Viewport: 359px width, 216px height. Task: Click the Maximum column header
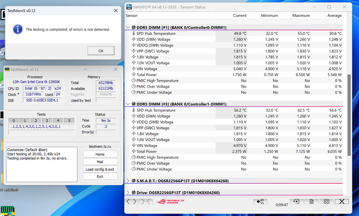point(301,16)
